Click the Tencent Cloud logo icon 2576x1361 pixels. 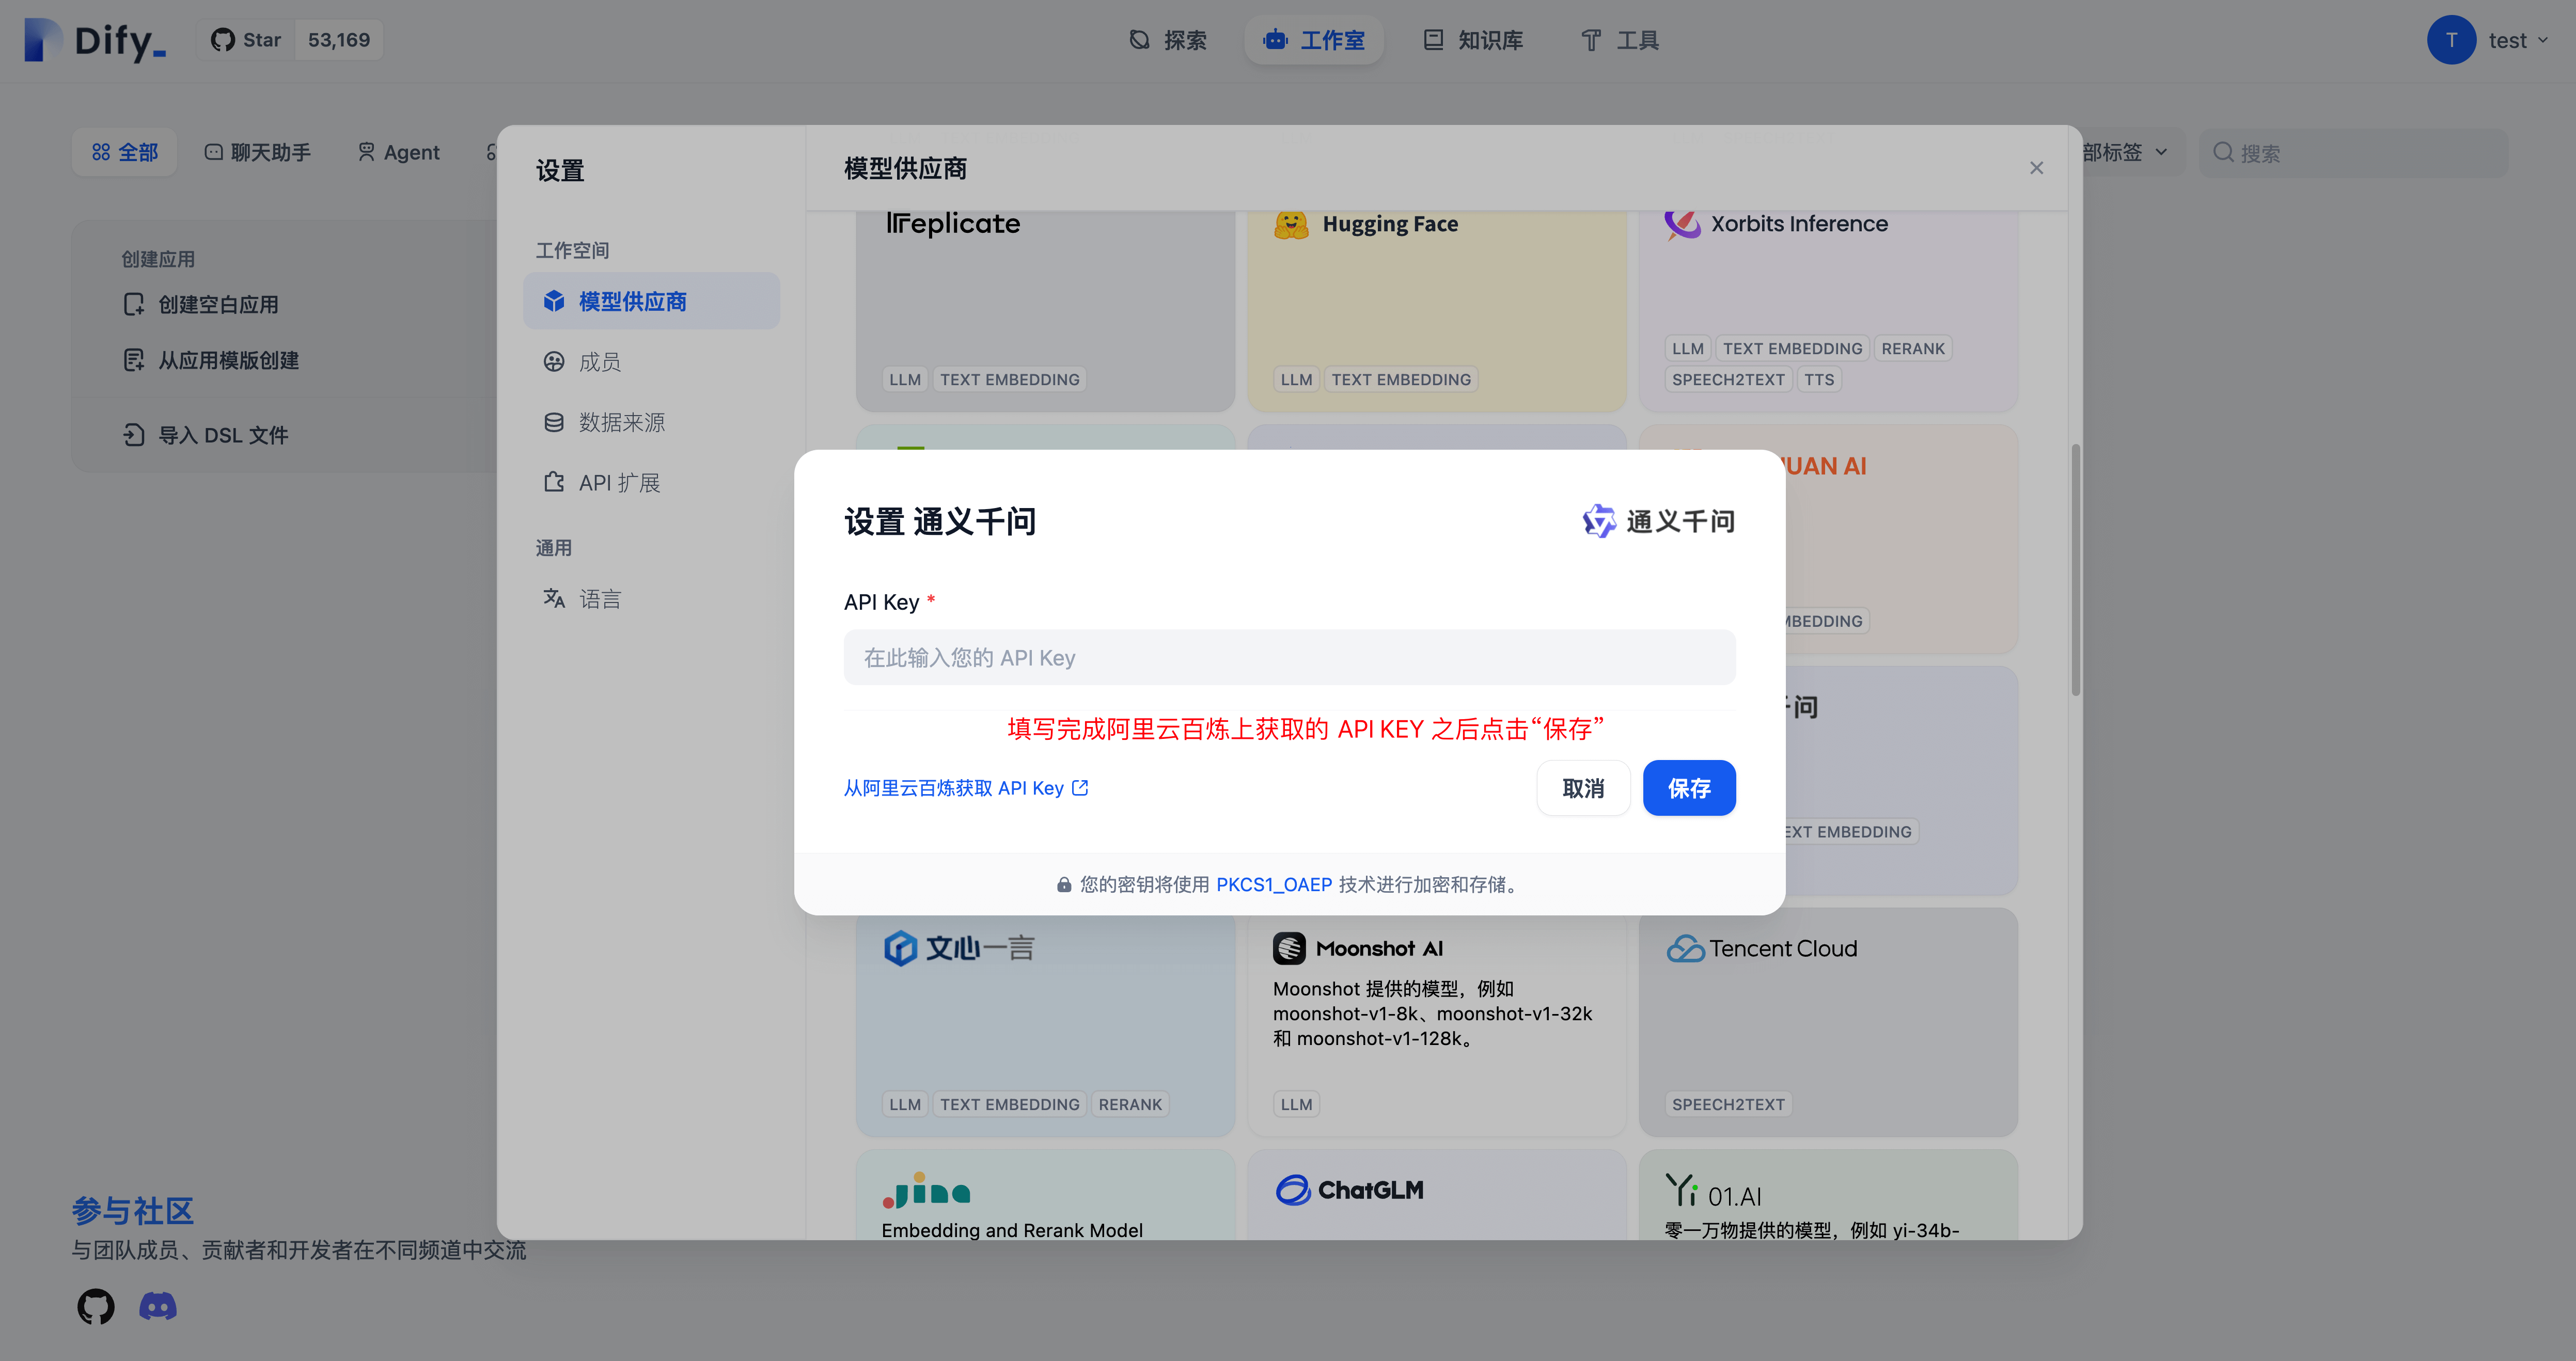point(1685,948)
